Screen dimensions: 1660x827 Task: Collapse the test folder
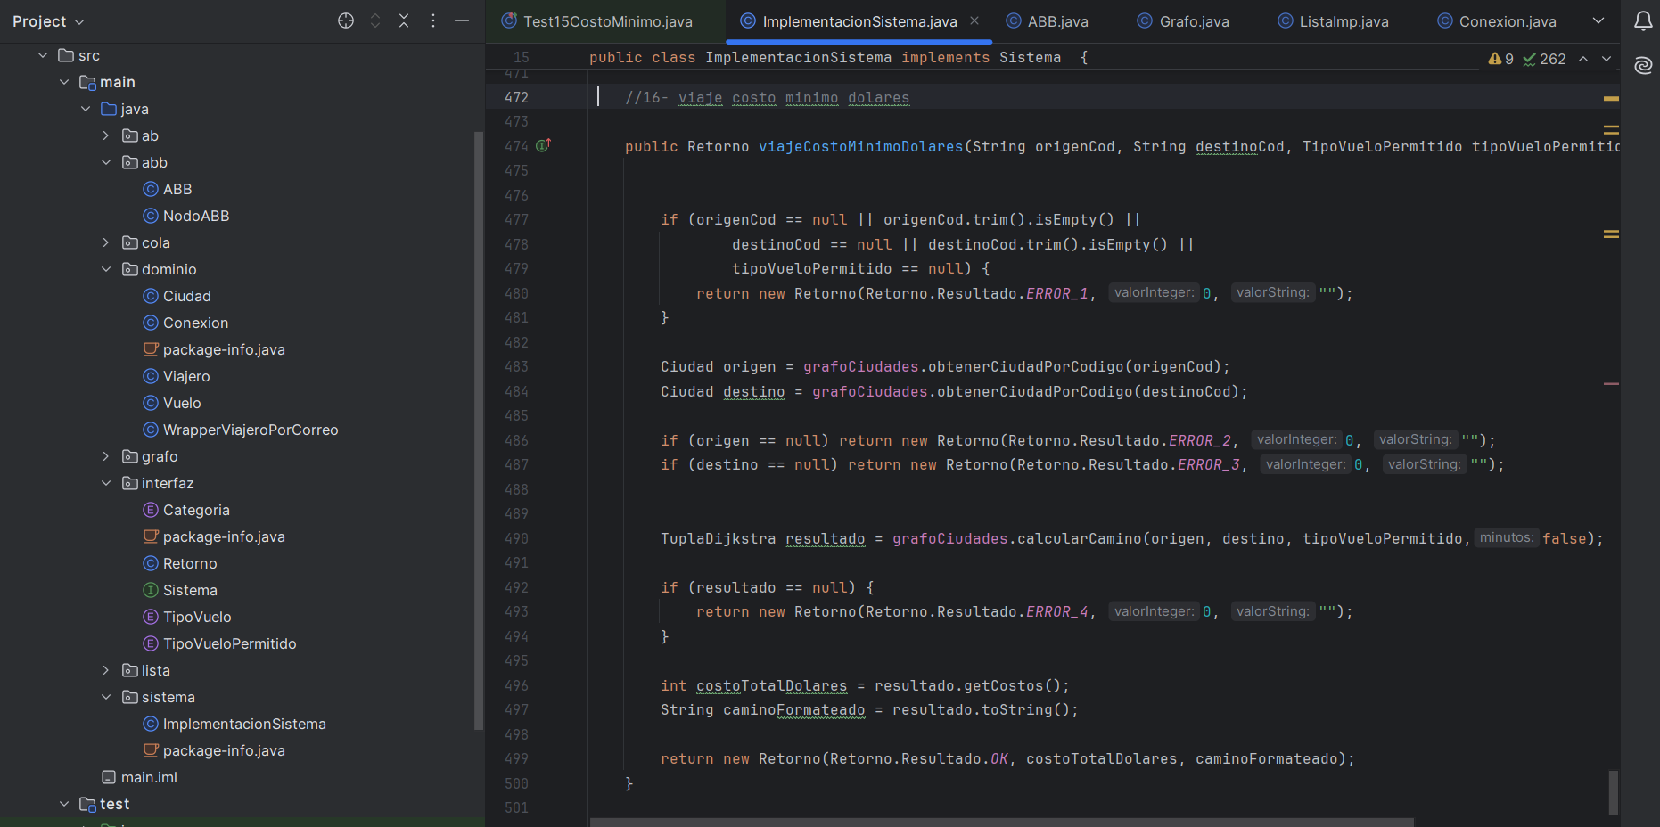pos(64,804)
